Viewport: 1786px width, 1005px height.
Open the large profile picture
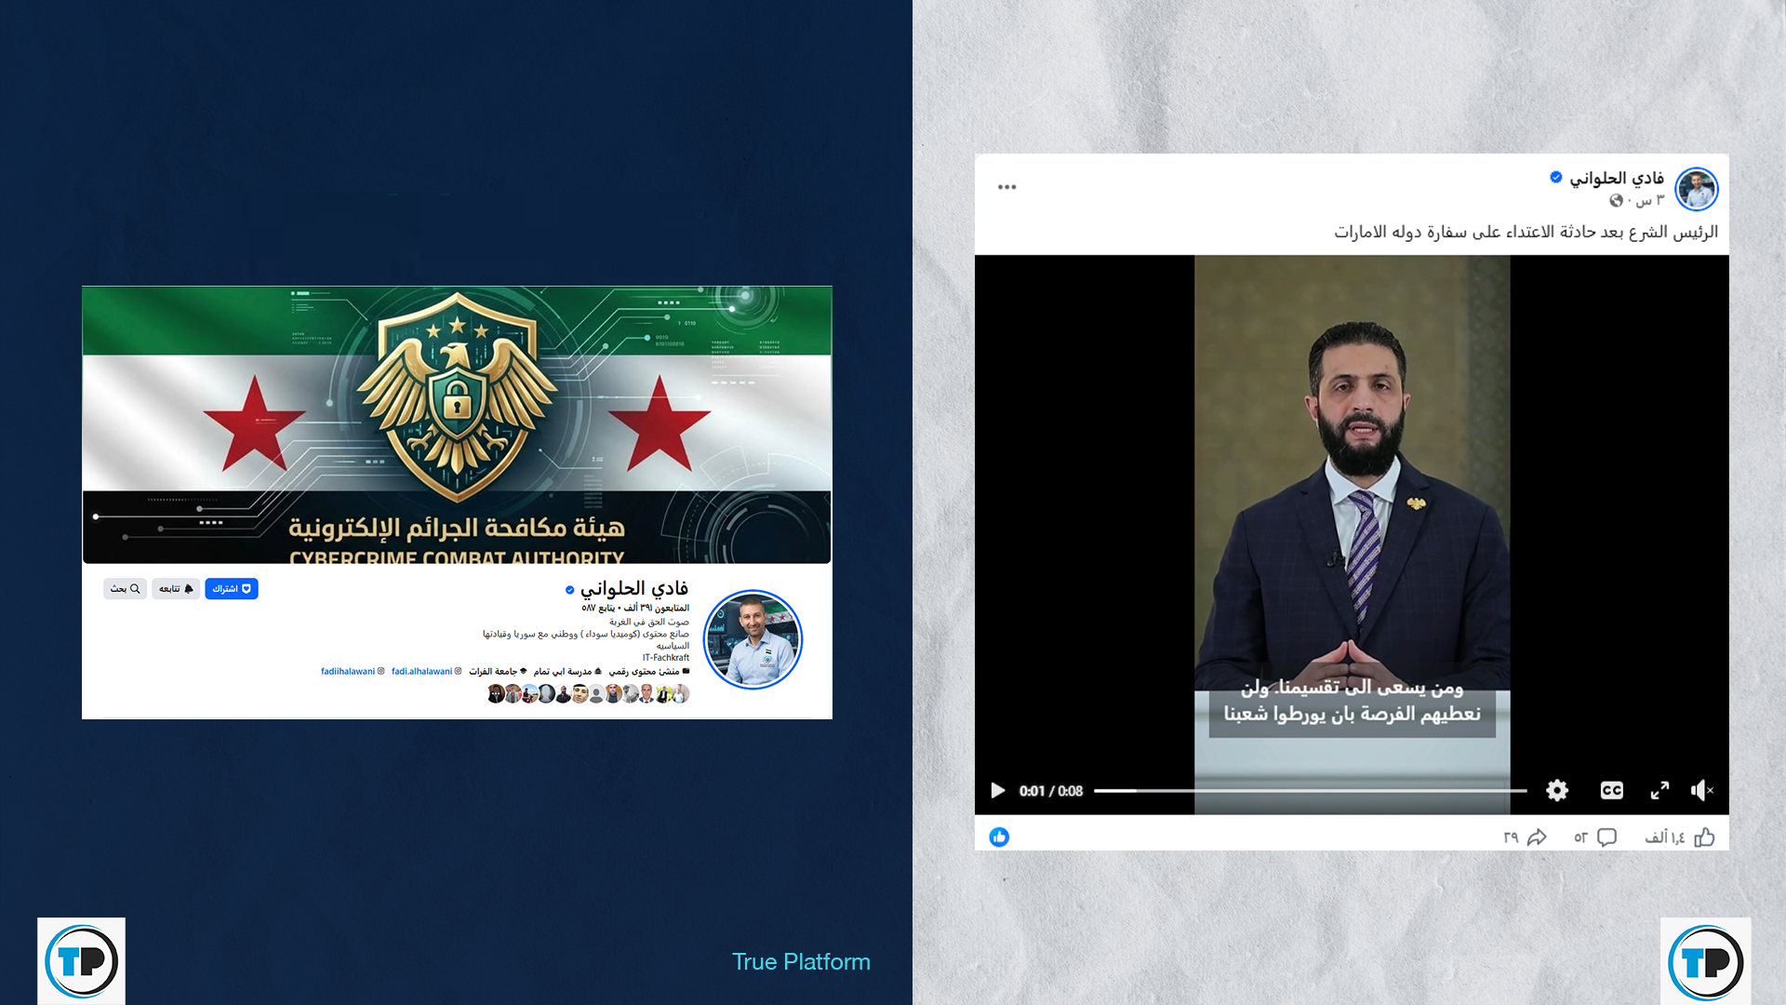[753, 640]
